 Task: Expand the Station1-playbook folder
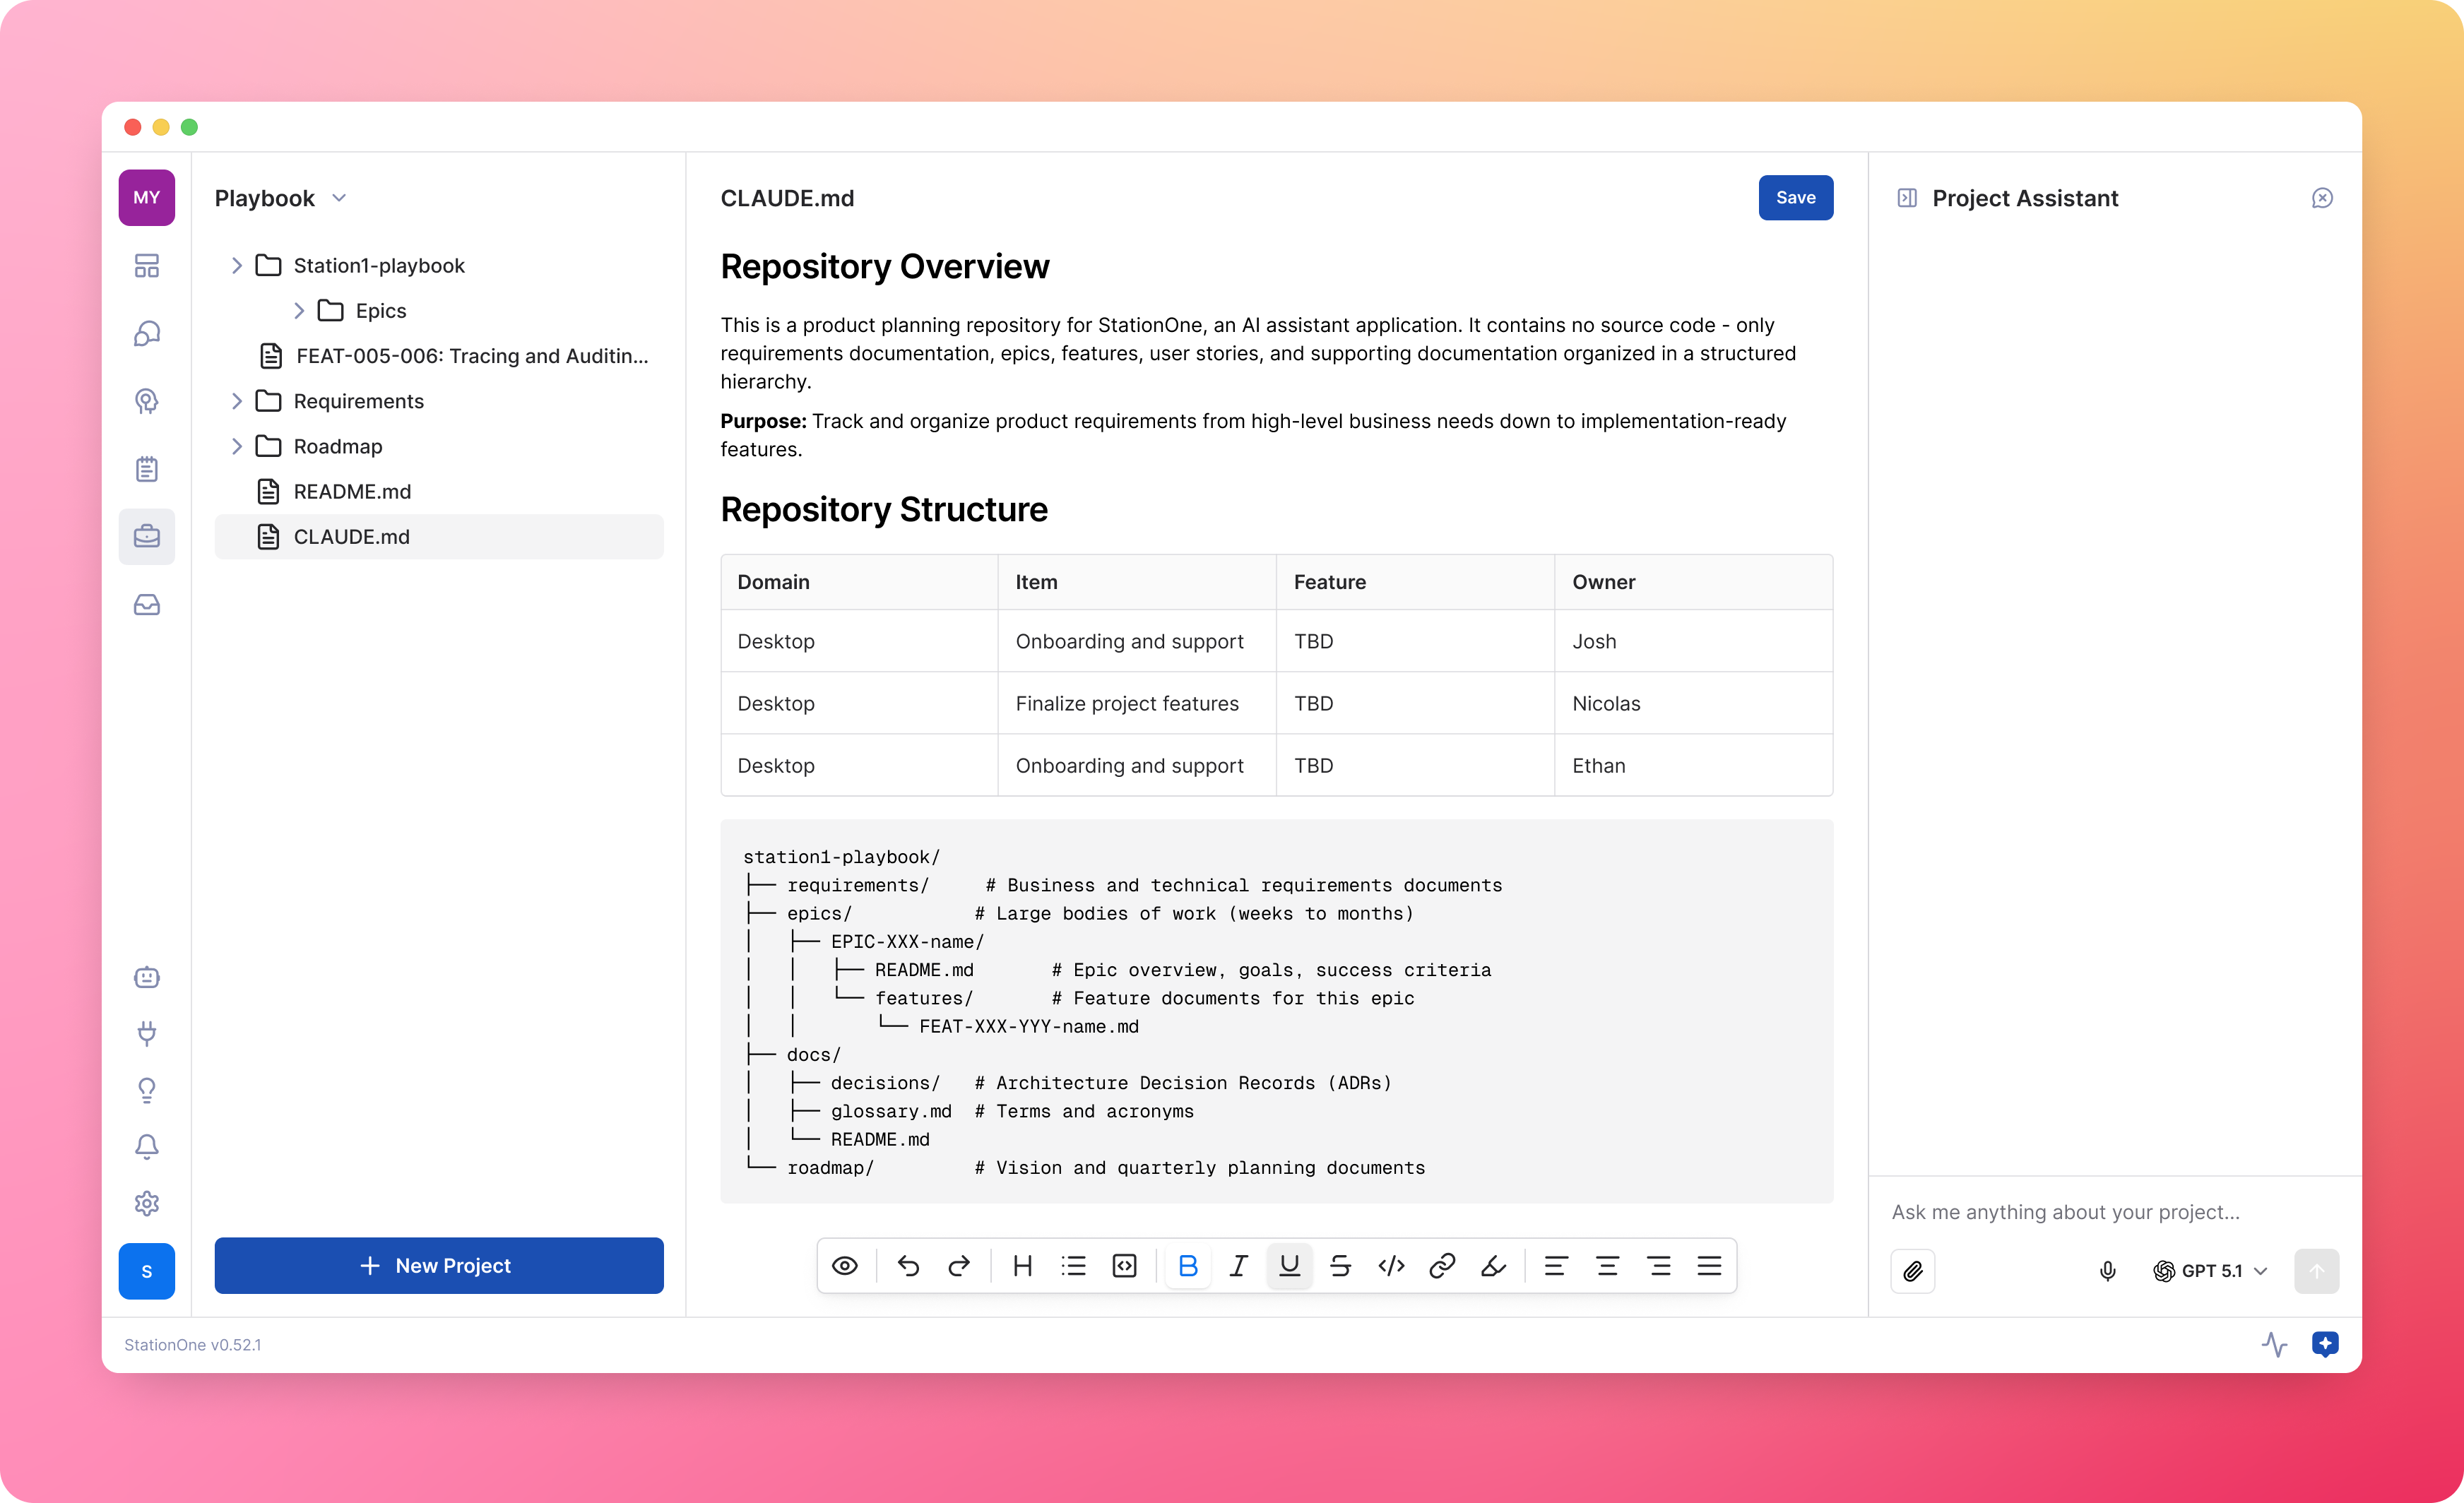237,266
